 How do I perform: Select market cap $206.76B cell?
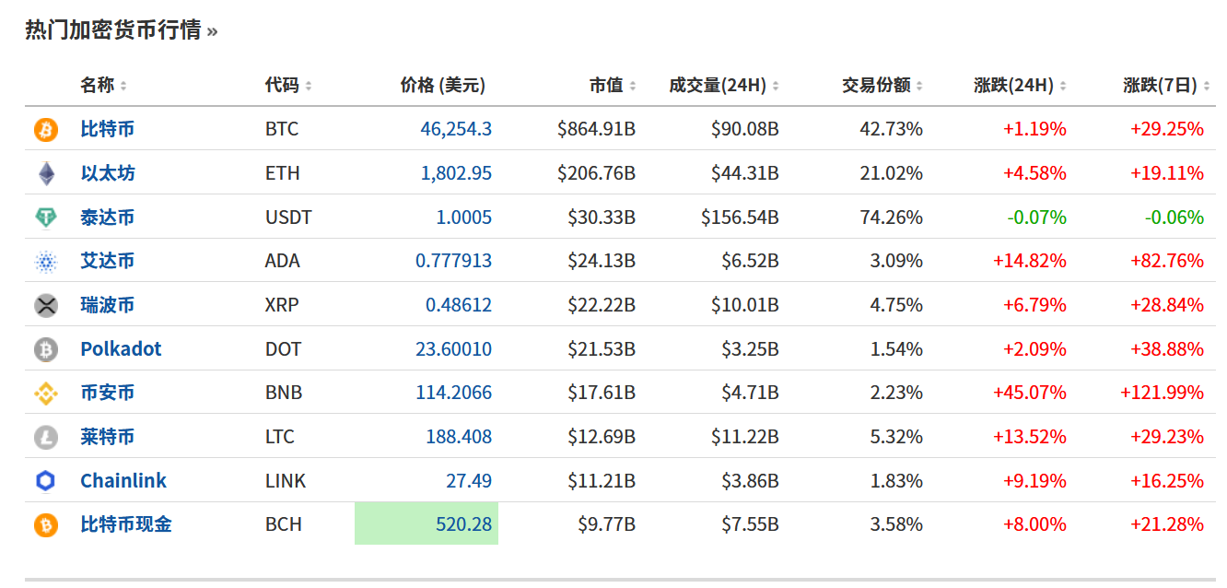pos(597,173)
